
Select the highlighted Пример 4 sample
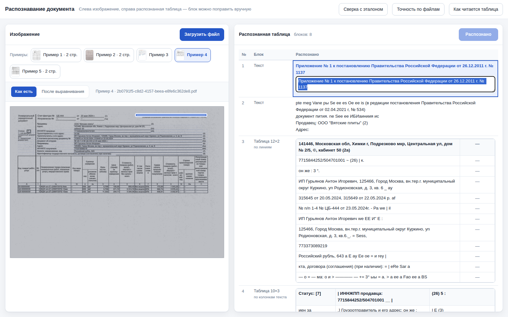192,55
